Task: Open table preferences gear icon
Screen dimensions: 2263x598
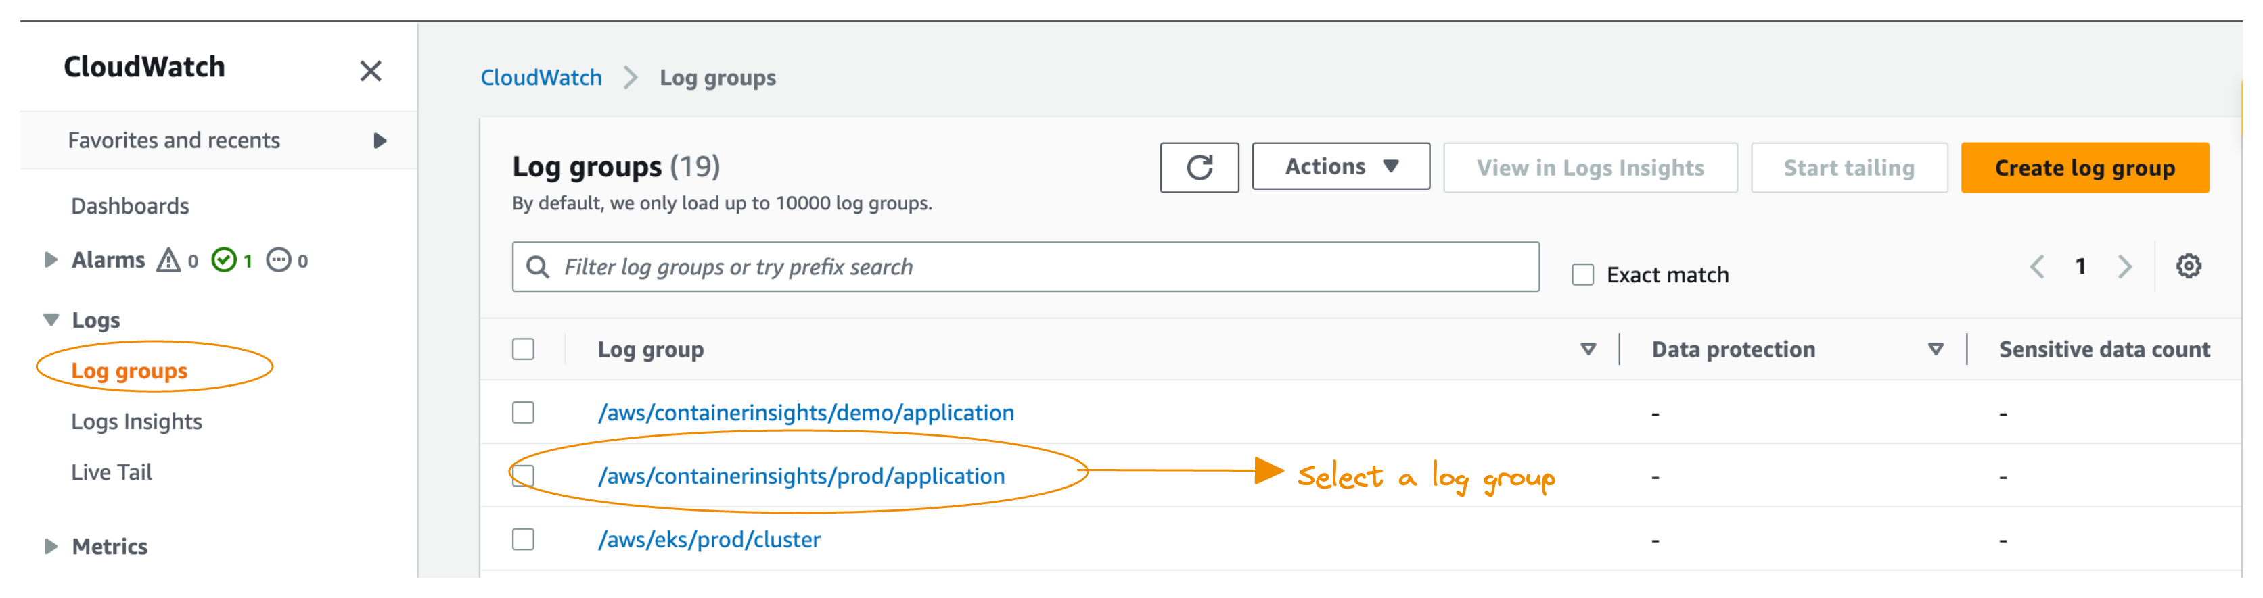Action: tap(2189, 266)
